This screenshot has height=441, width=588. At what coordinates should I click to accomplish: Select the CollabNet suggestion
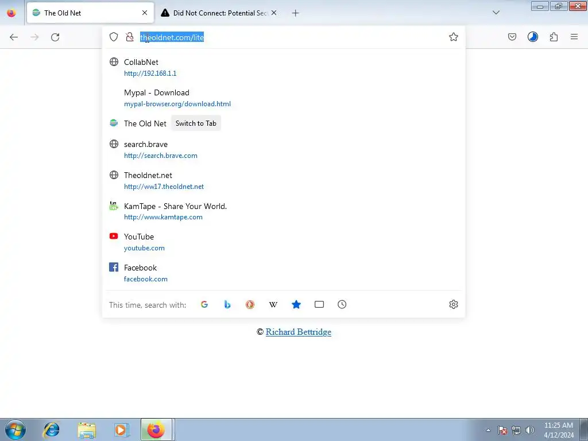284,68
